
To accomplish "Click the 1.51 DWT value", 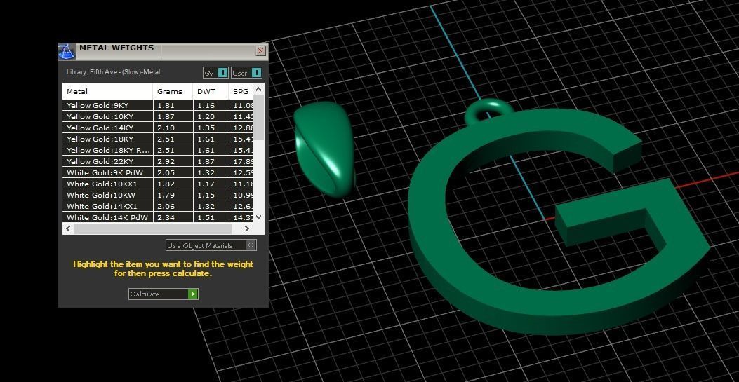I will point(206,217).
